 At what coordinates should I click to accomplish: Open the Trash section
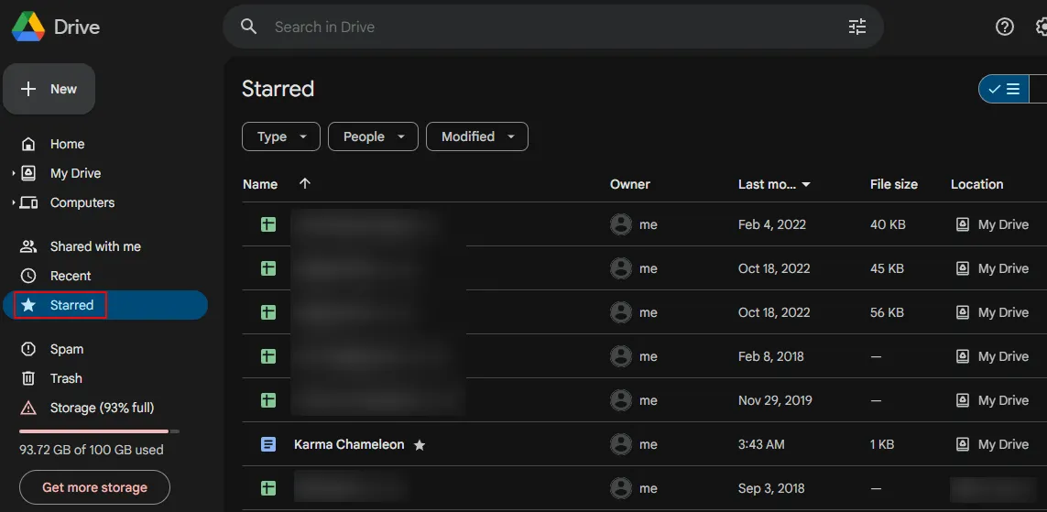tap(65, 378)
